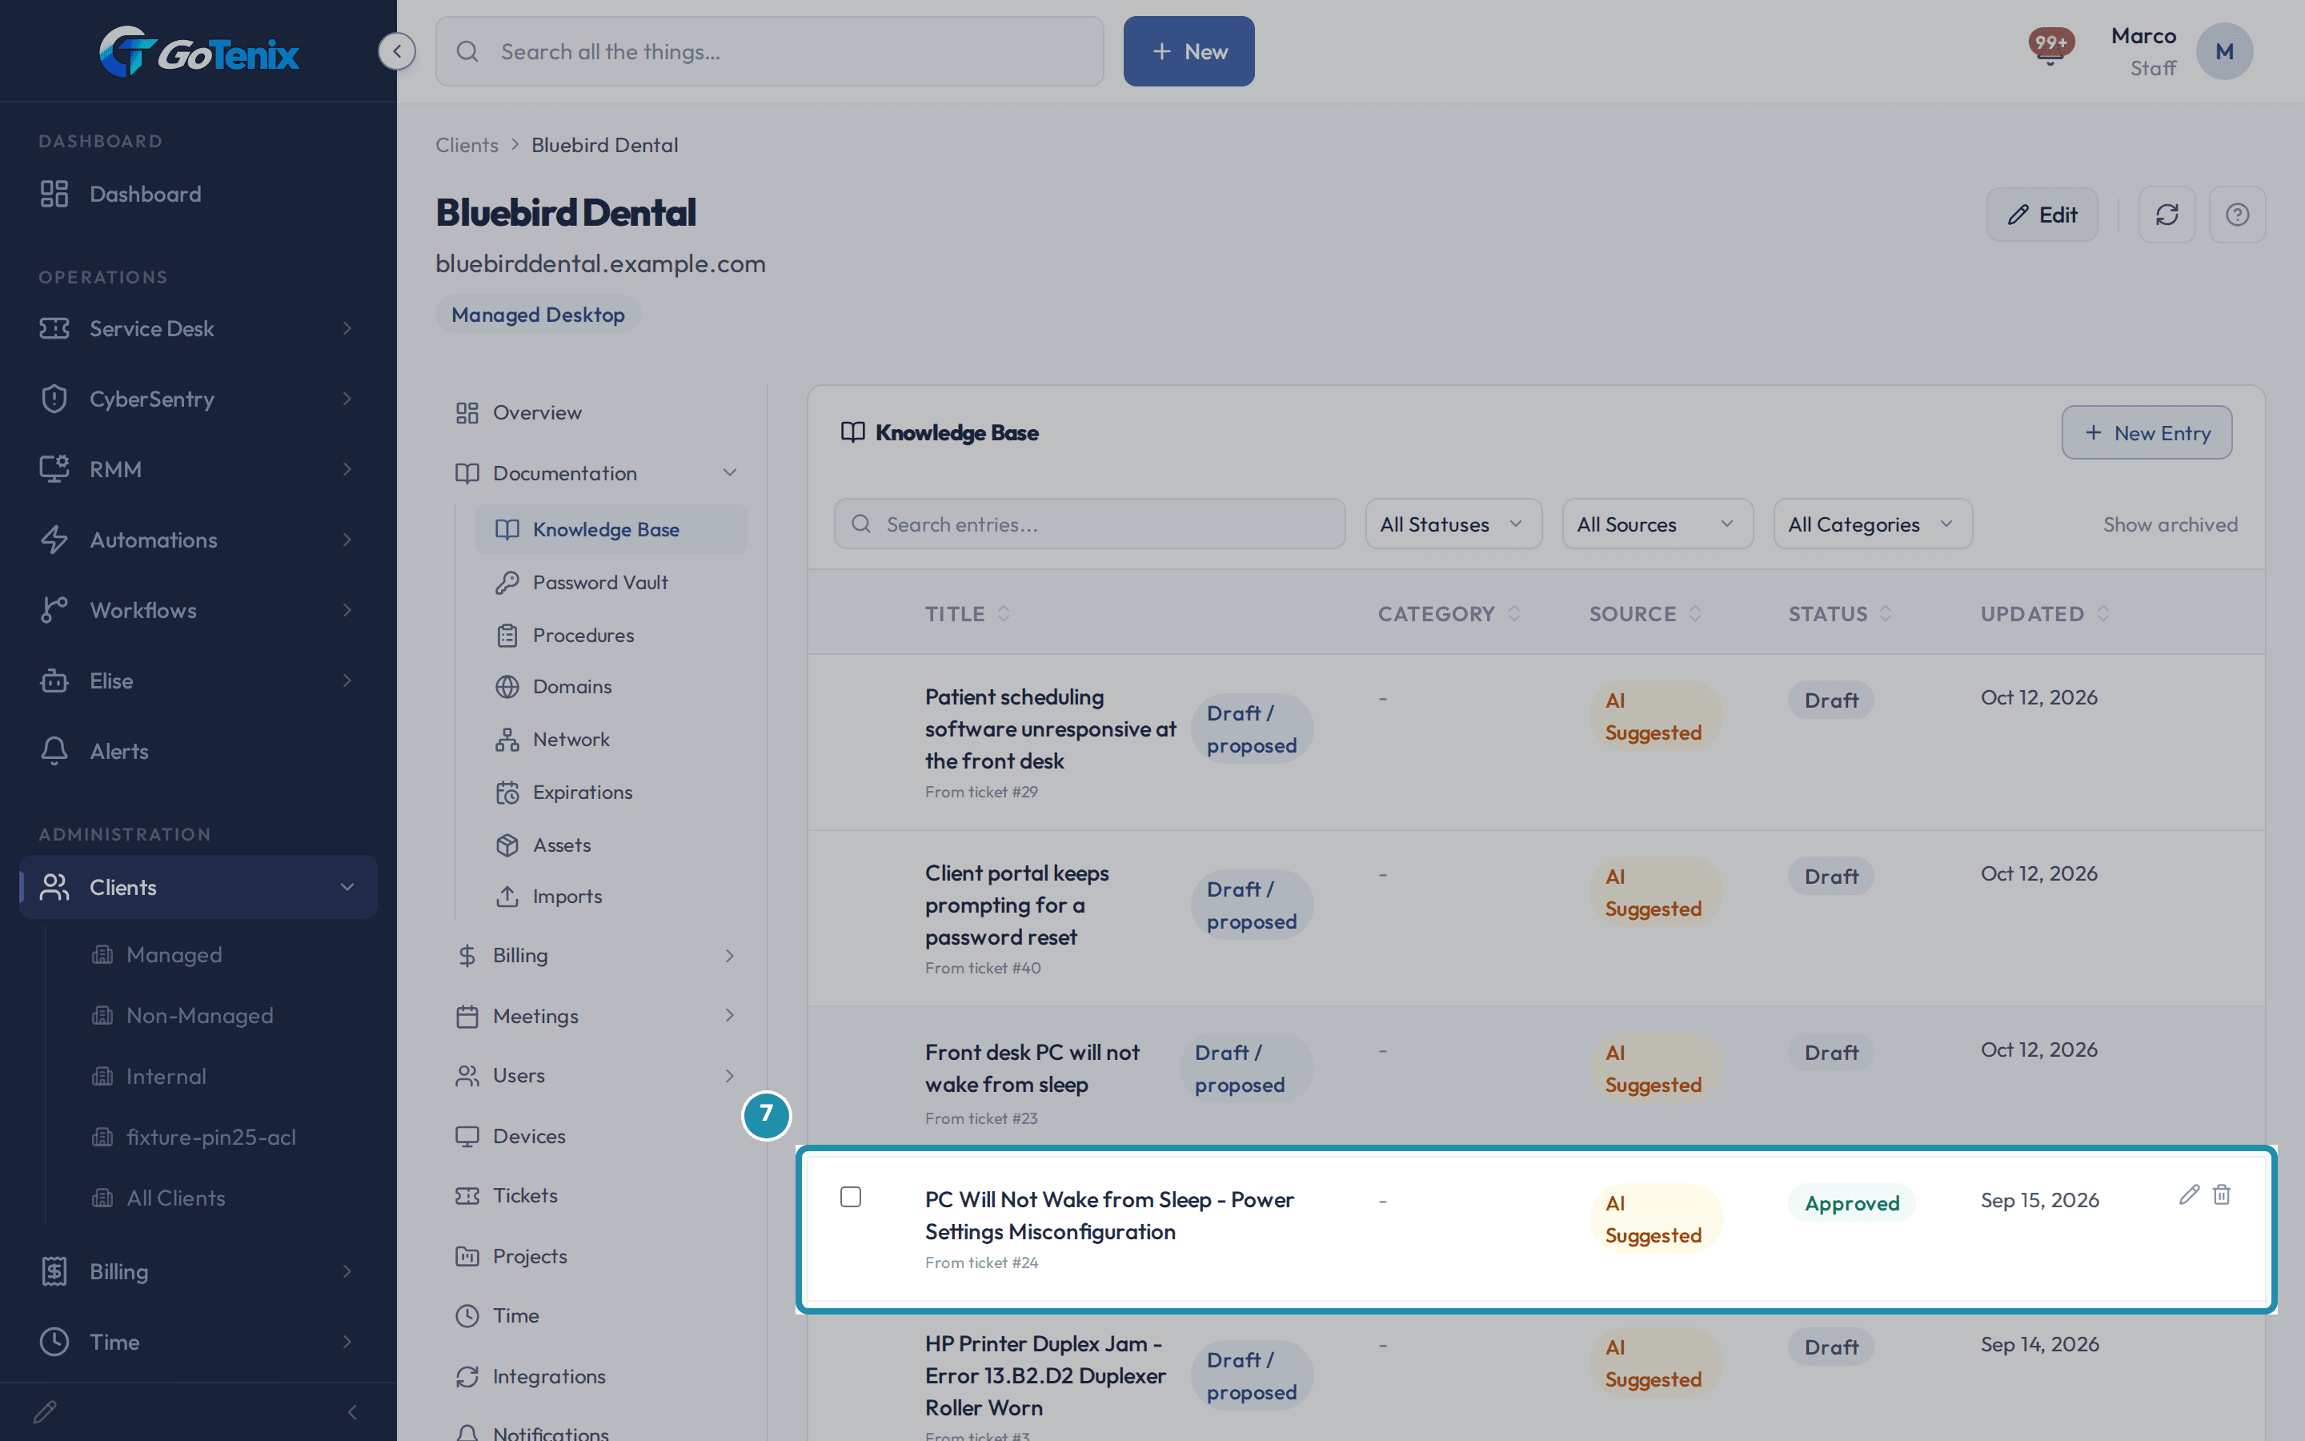Open the Overview tab
The height and width of the screenshot is (1441, 2305).
pos(597,412)
